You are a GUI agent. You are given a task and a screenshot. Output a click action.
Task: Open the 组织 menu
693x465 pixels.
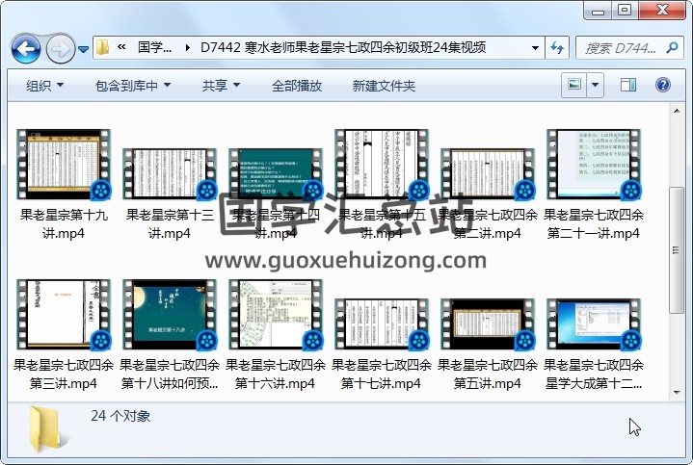pos(44,86)
